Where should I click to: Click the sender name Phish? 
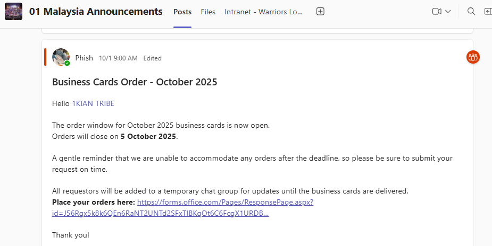pyautogui.click(x=84, y=58)
